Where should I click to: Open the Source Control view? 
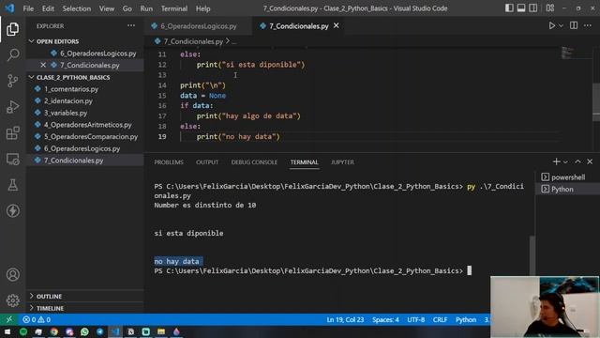tap(12, 81)
